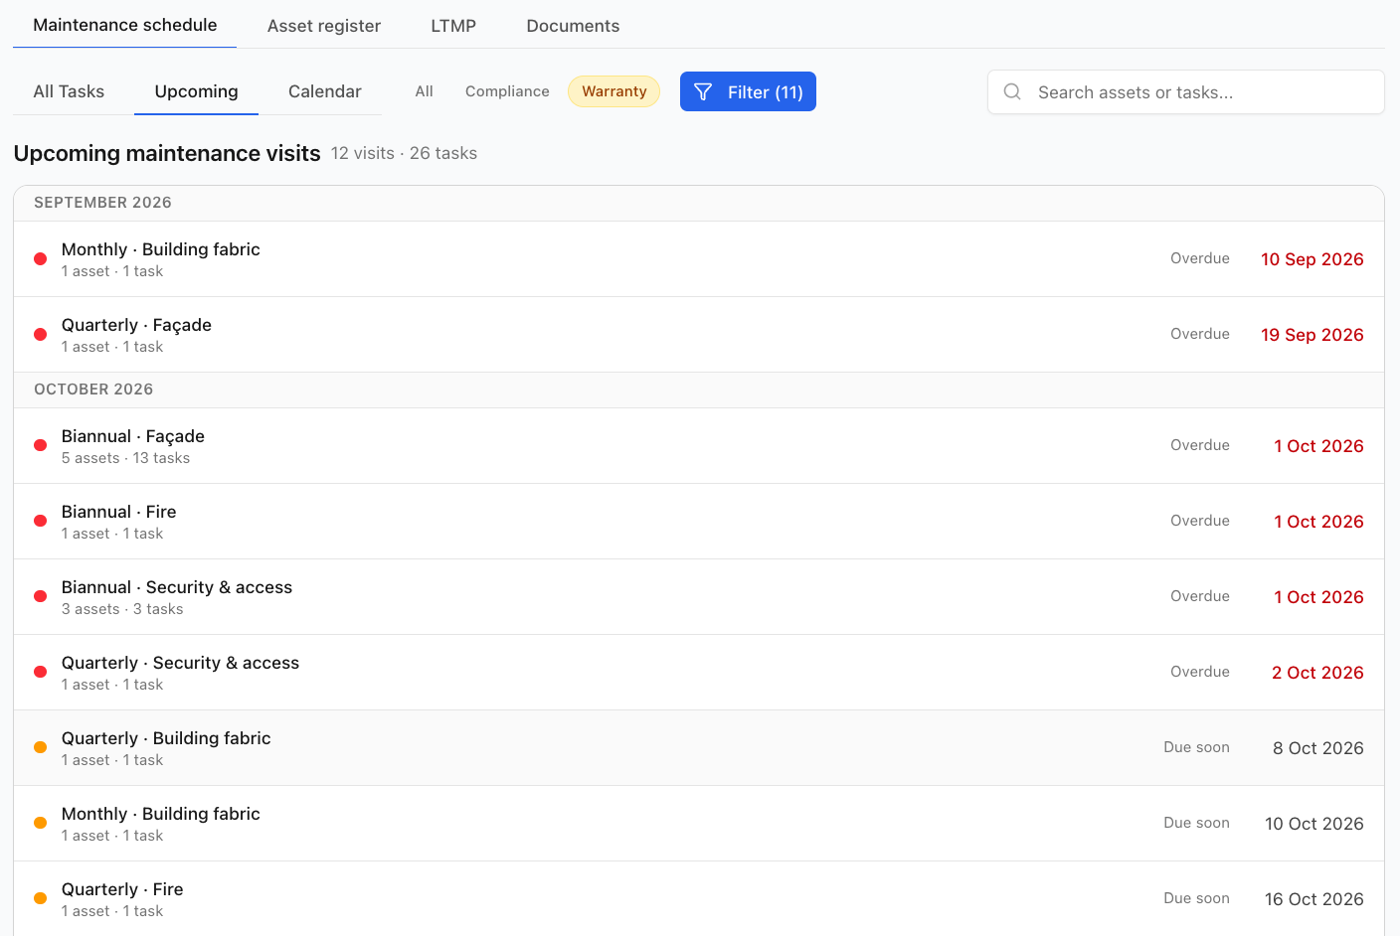1400x936 pixels.
Task: Click the red status dot for Quarterly · Façade
Action: (41, 335)
